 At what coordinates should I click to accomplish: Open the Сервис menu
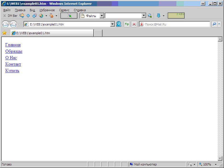64,10
